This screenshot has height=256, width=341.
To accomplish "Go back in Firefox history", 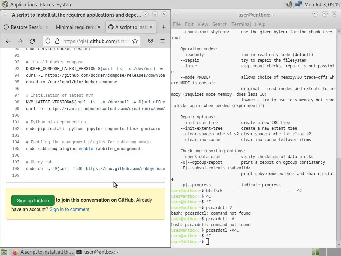I will click(x=8, y=41).
